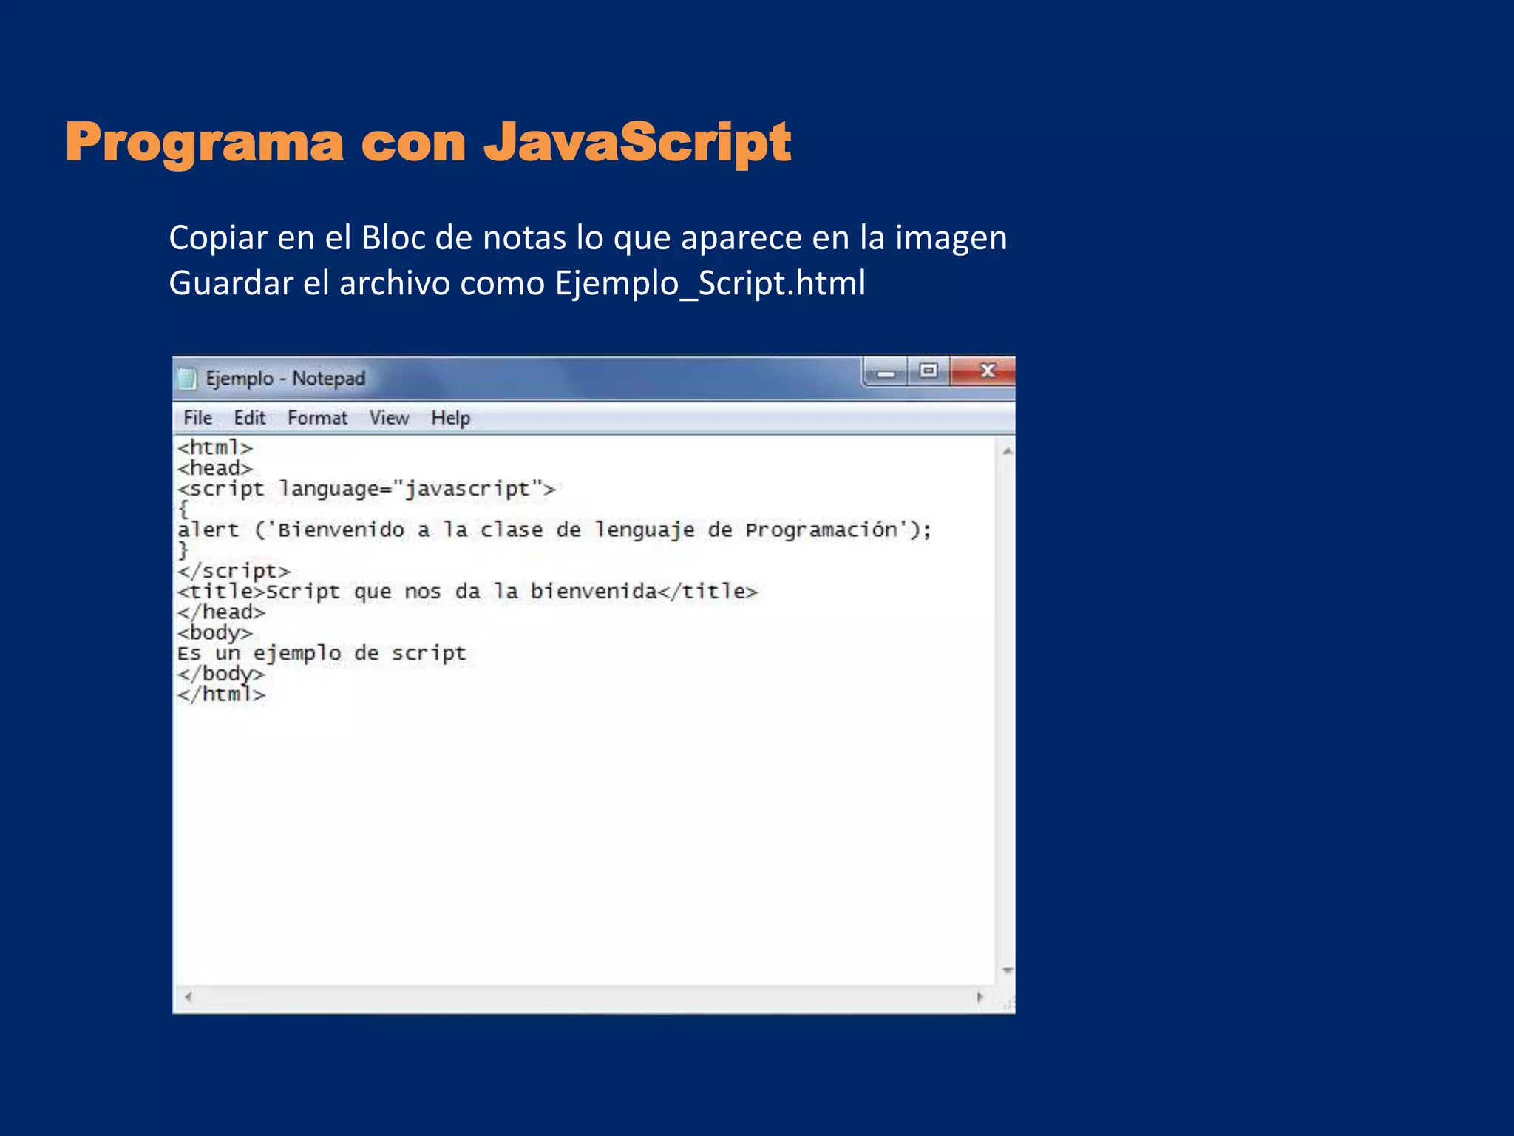Open the Format menu in Notepad

tap(317, 418)
